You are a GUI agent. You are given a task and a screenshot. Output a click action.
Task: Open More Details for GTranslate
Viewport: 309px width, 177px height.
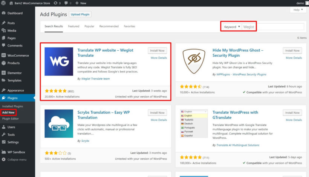[x=294, y=120]
